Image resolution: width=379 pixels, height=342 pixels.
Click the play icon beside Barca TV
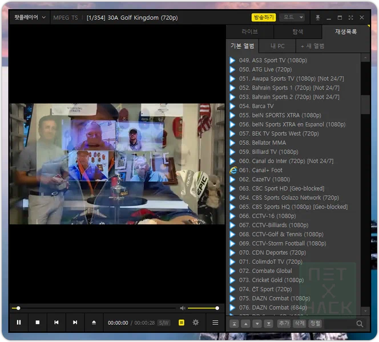coord(232,106)
